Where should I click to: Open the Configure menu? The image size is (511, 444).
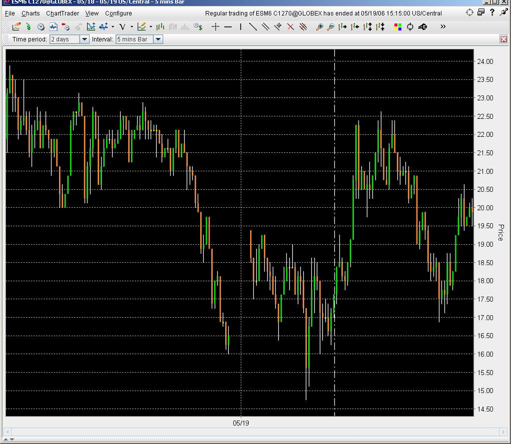tap(118, 13)
